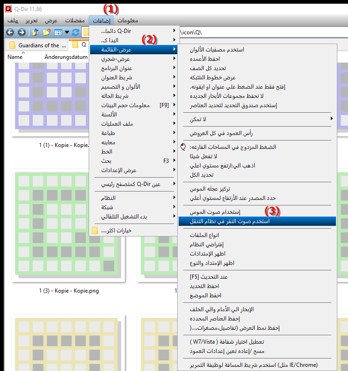Screen dimensions: 348x371
Task: Expand the شريط الحاله submenu
Action: [134, 96]
